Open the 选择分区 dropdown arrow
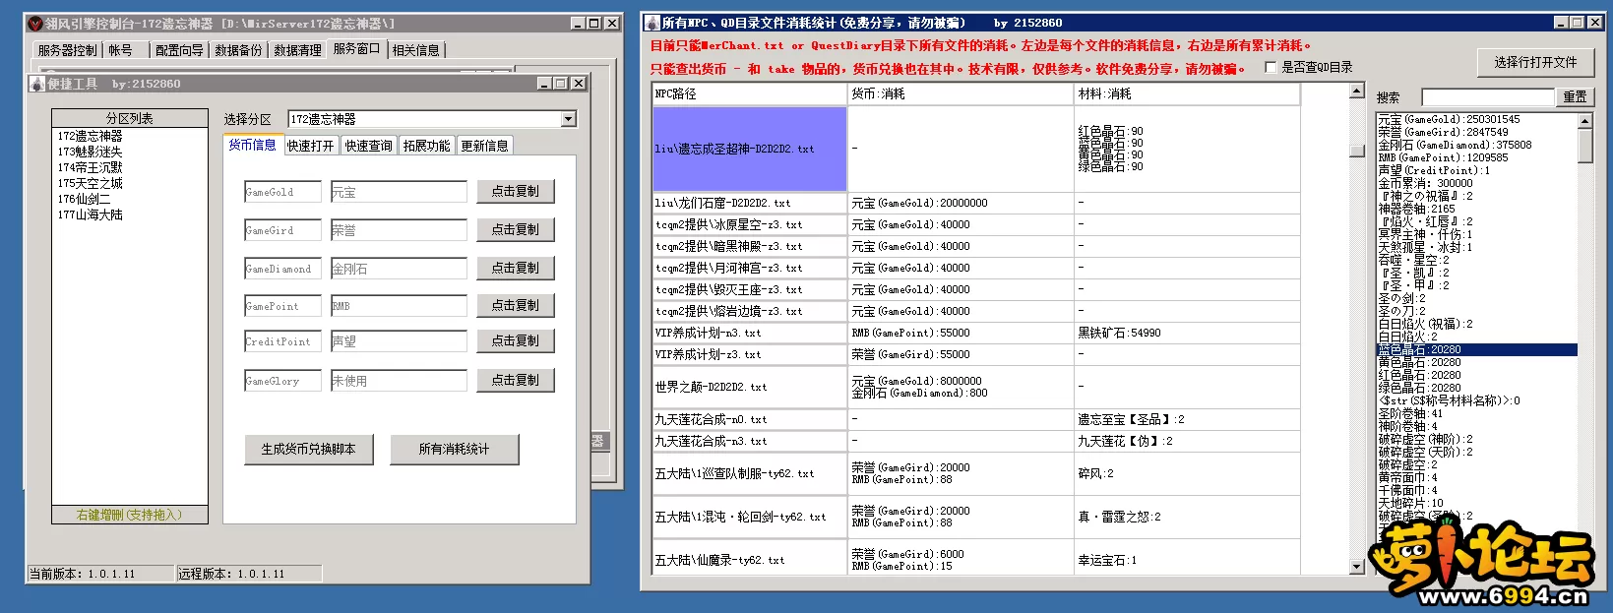Viewport: 1613px width, 613px height. click(x=568, y=119)
